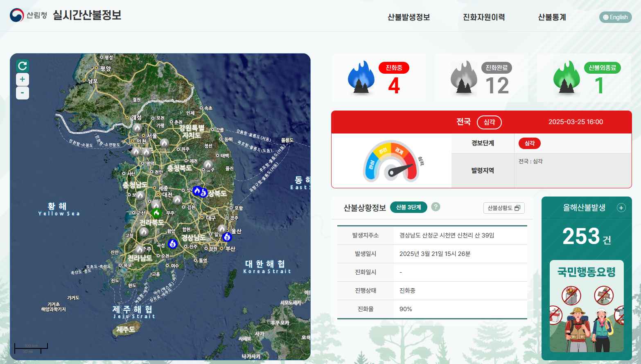The image size is (641, 364).
Task: Click the blue stage-3 marker near 곡성
Action: [x=173, y=244]
